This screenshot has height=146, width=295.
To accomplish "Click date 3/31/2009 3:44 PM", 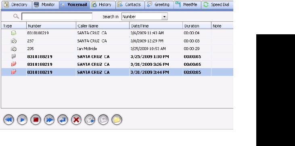I will (150, 72).
